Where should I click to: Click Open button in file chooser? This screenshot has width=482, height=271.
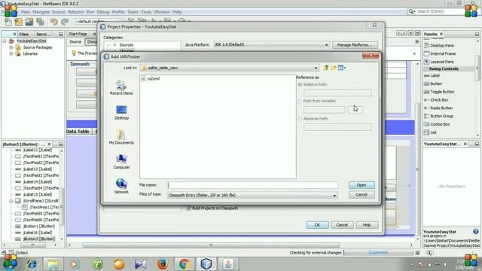point(361,185)
